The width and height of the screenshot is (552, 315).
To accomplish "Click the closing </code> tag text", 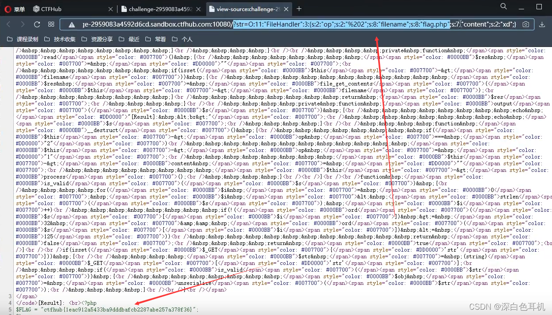I will point(27,303).
